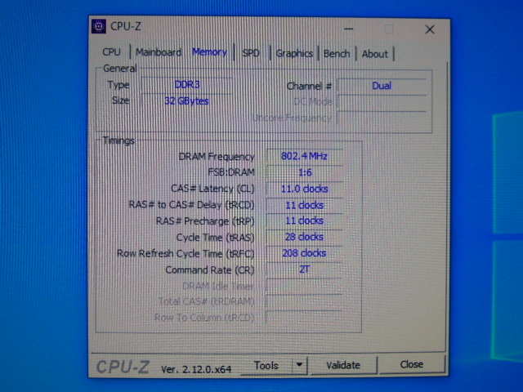Click the Validate button
The width and height of the screenshot is (523, 392).
[x=343, y=365]
